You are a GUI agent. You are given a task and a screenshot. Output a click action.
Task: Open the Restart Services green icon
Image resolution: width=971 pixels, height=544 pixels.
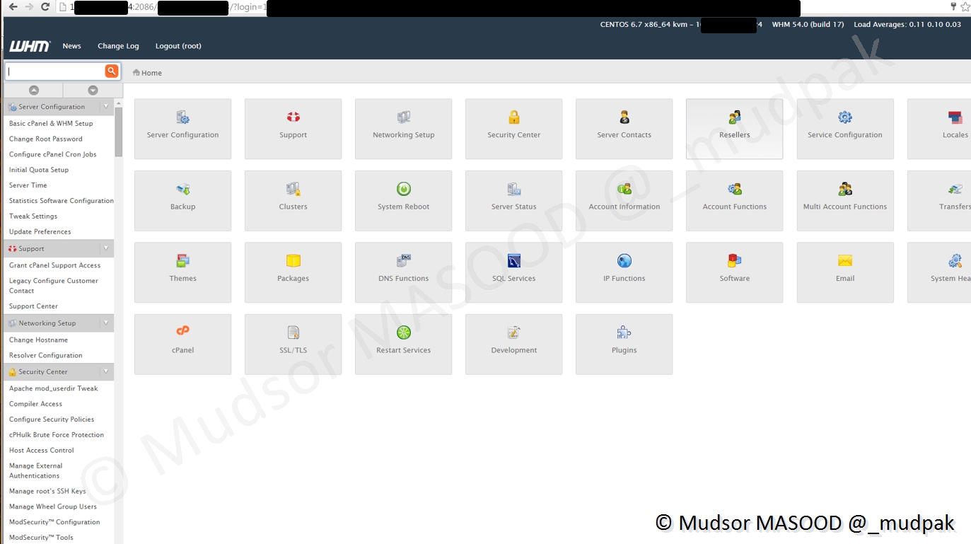[x=403, y=332]
